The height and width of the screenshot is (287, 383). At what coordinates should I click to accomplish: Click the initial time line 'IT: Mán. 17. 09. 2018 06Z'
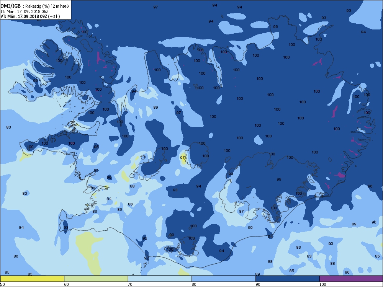click(x=25, y=11)
